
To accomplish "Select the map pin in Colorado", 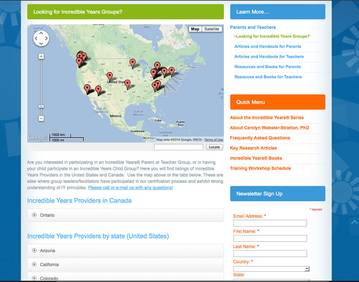I will [110, 77].
